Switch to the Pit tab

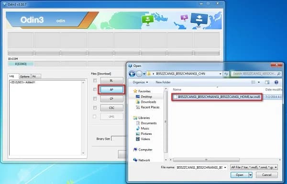pos(36,76)
